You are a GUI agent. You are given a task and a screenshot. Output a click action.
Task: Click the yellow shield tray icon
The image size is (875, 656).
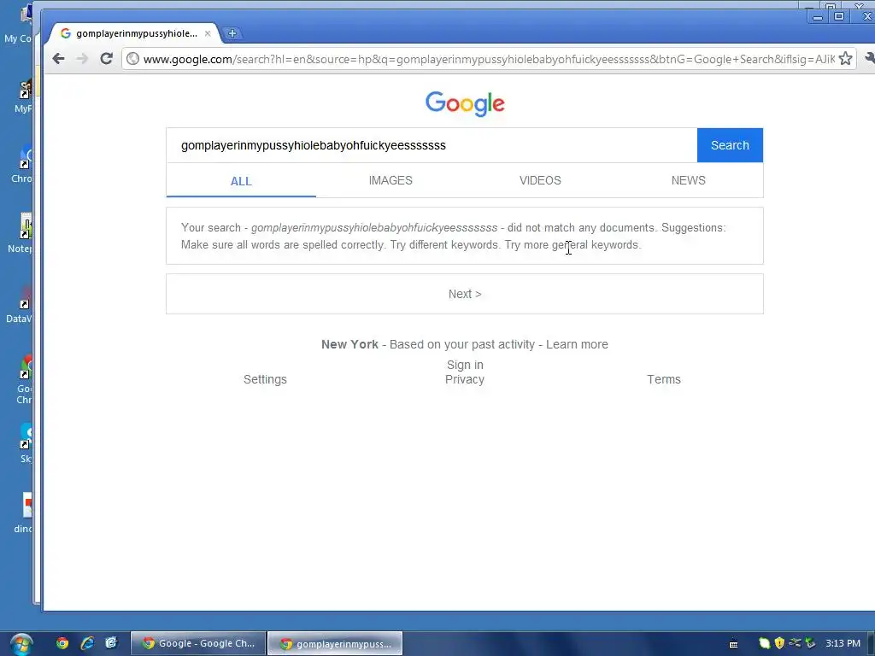click(779, 643)
